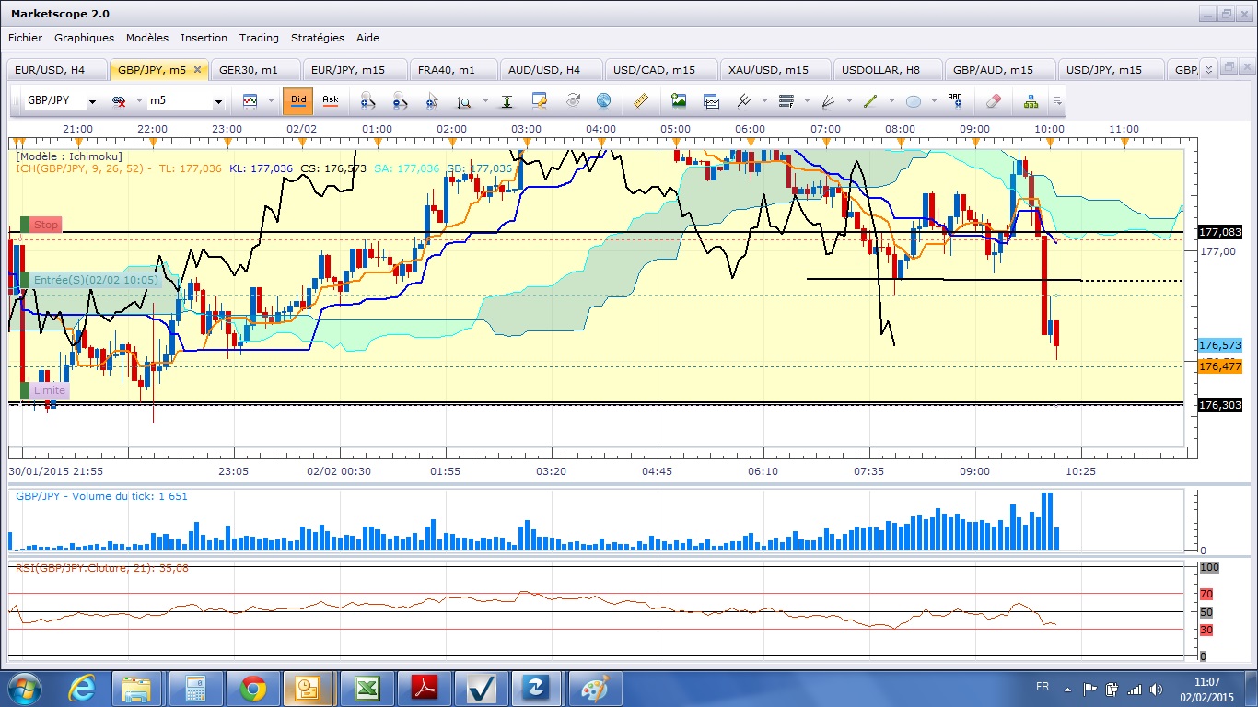The image size is (1258, 707).
Task: Open the Trading menu
Action: [259, 38]
